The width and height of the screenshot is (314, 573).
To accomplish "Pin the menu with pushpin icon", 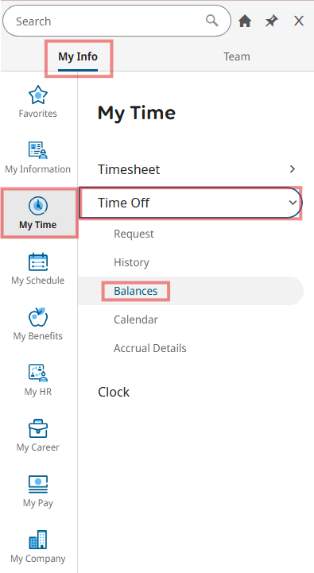I will [x=272, y=21].
